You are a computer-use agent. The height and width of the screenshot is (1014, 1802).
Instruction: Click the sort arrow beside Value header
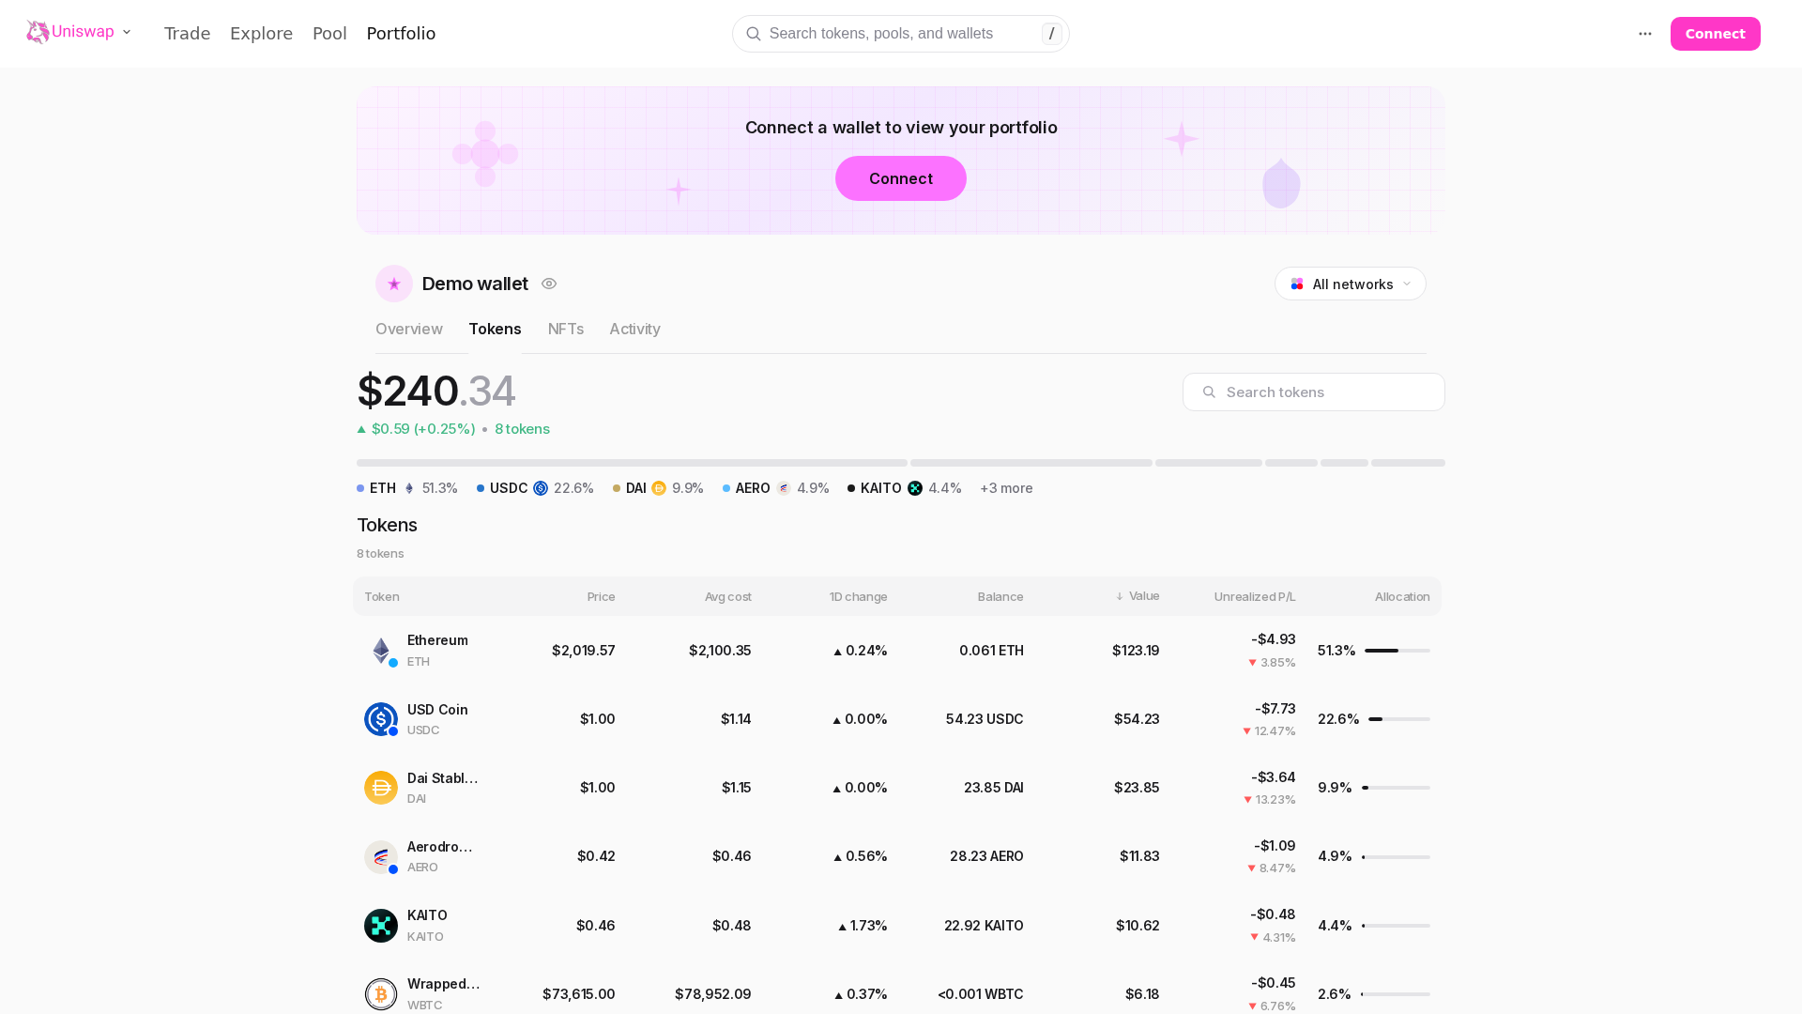pos(1120,596)
